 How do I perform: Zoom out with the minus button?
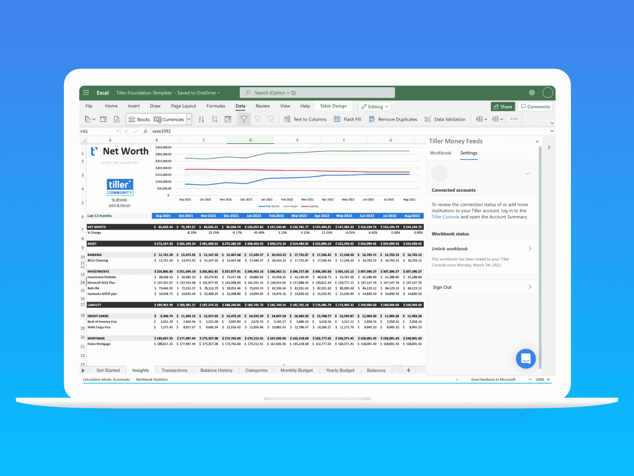coord(530,380)
